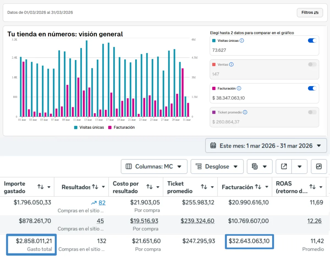Click the export share icon button
The image size is (330, 258).
[x=284, y=167]
